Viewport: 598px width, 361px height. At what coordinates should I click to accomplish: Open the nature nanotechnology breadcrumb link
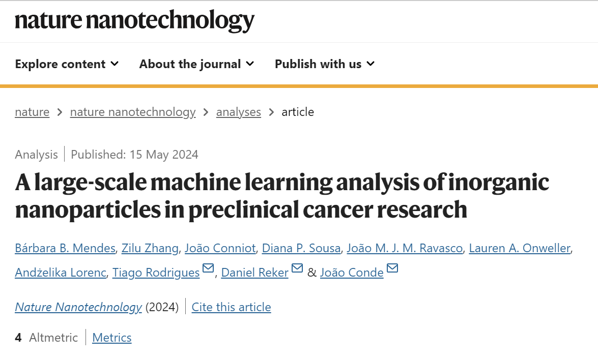[x=133, y=112]
